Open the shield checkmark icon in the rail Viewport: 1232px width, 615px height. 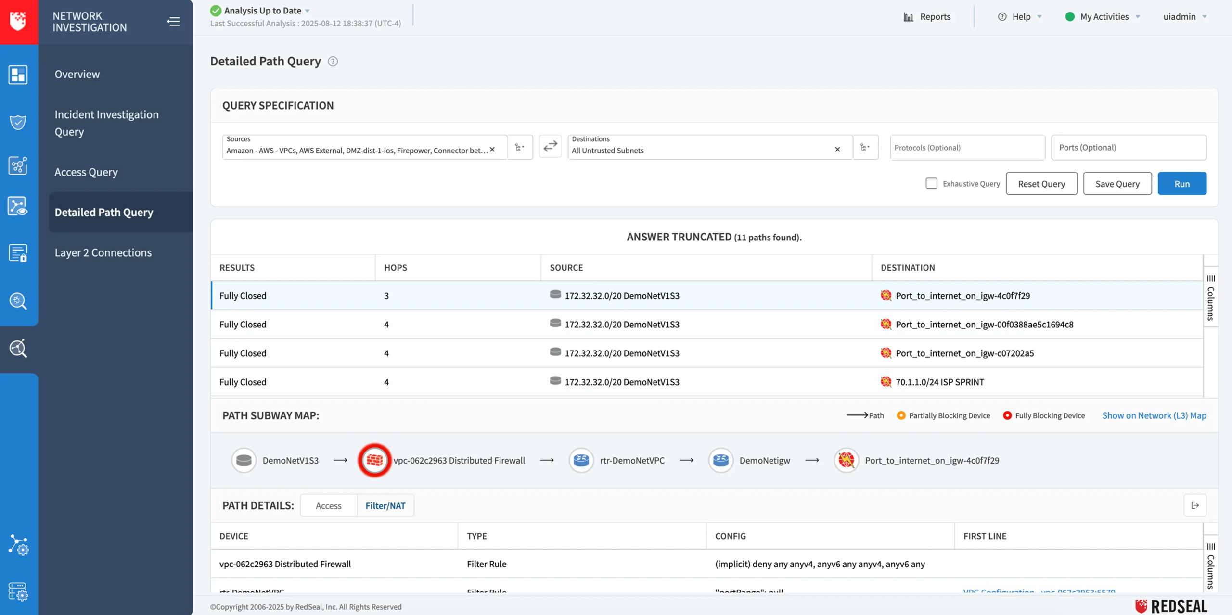(18, 122)
